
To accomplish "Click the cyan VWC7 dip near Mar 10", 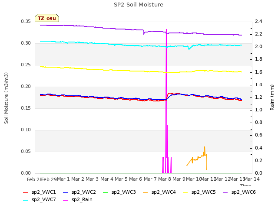I will [x=189, y=49].
